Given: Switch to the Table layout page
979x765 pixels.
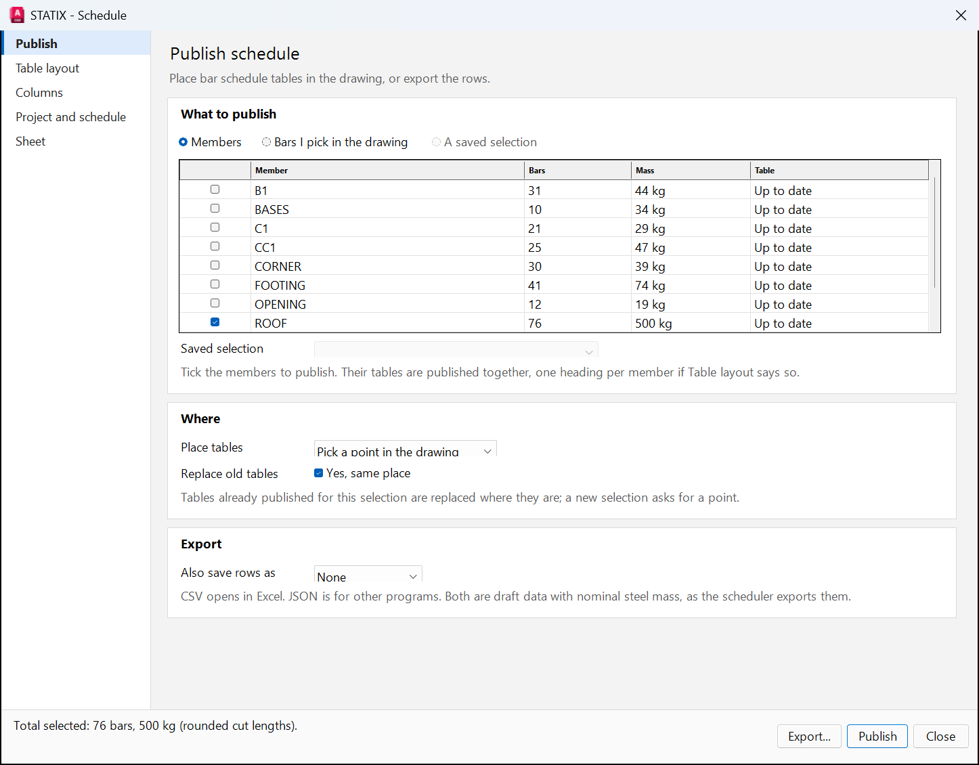Looking at the screenshot, I should [x=76, y=68].
